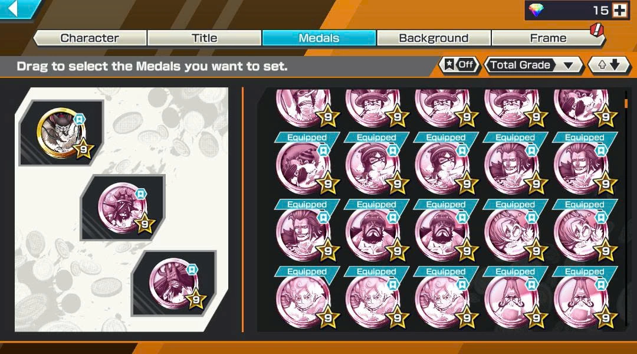The height and width of the screenshot is (354, 637).
Task: Open the Total Grade sort dropdown
Action: [x=533, y=65]
